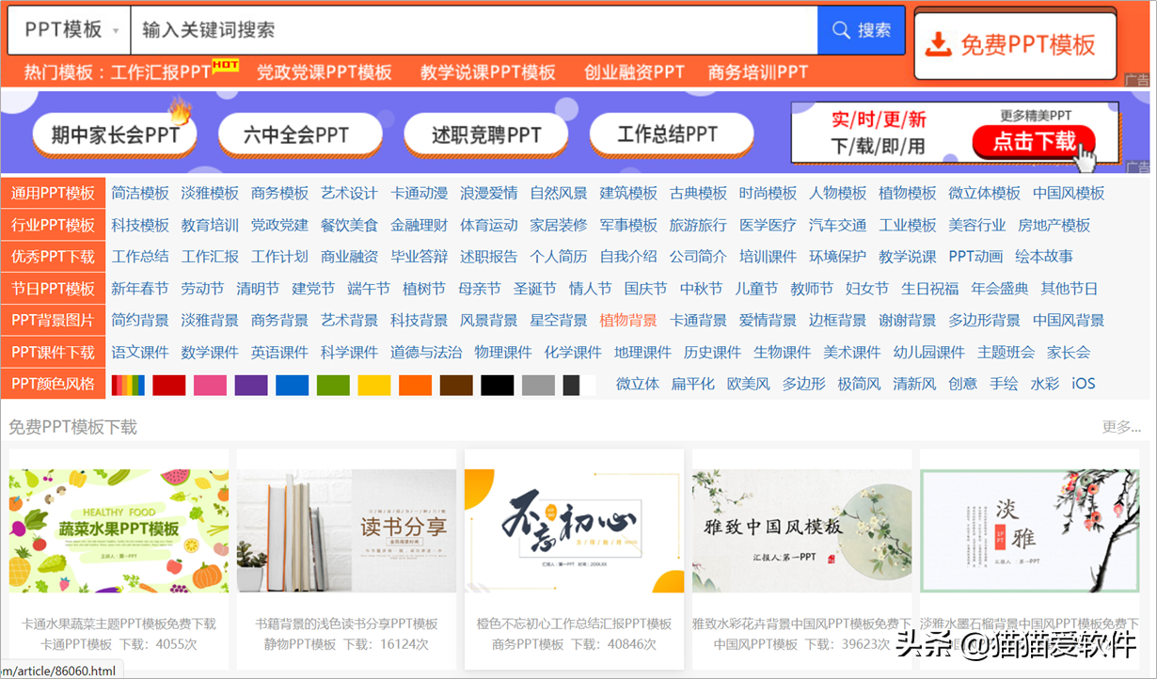Click the blue color swatch
The width and height of the screenshot is (1157, 679).
(290, 384)
